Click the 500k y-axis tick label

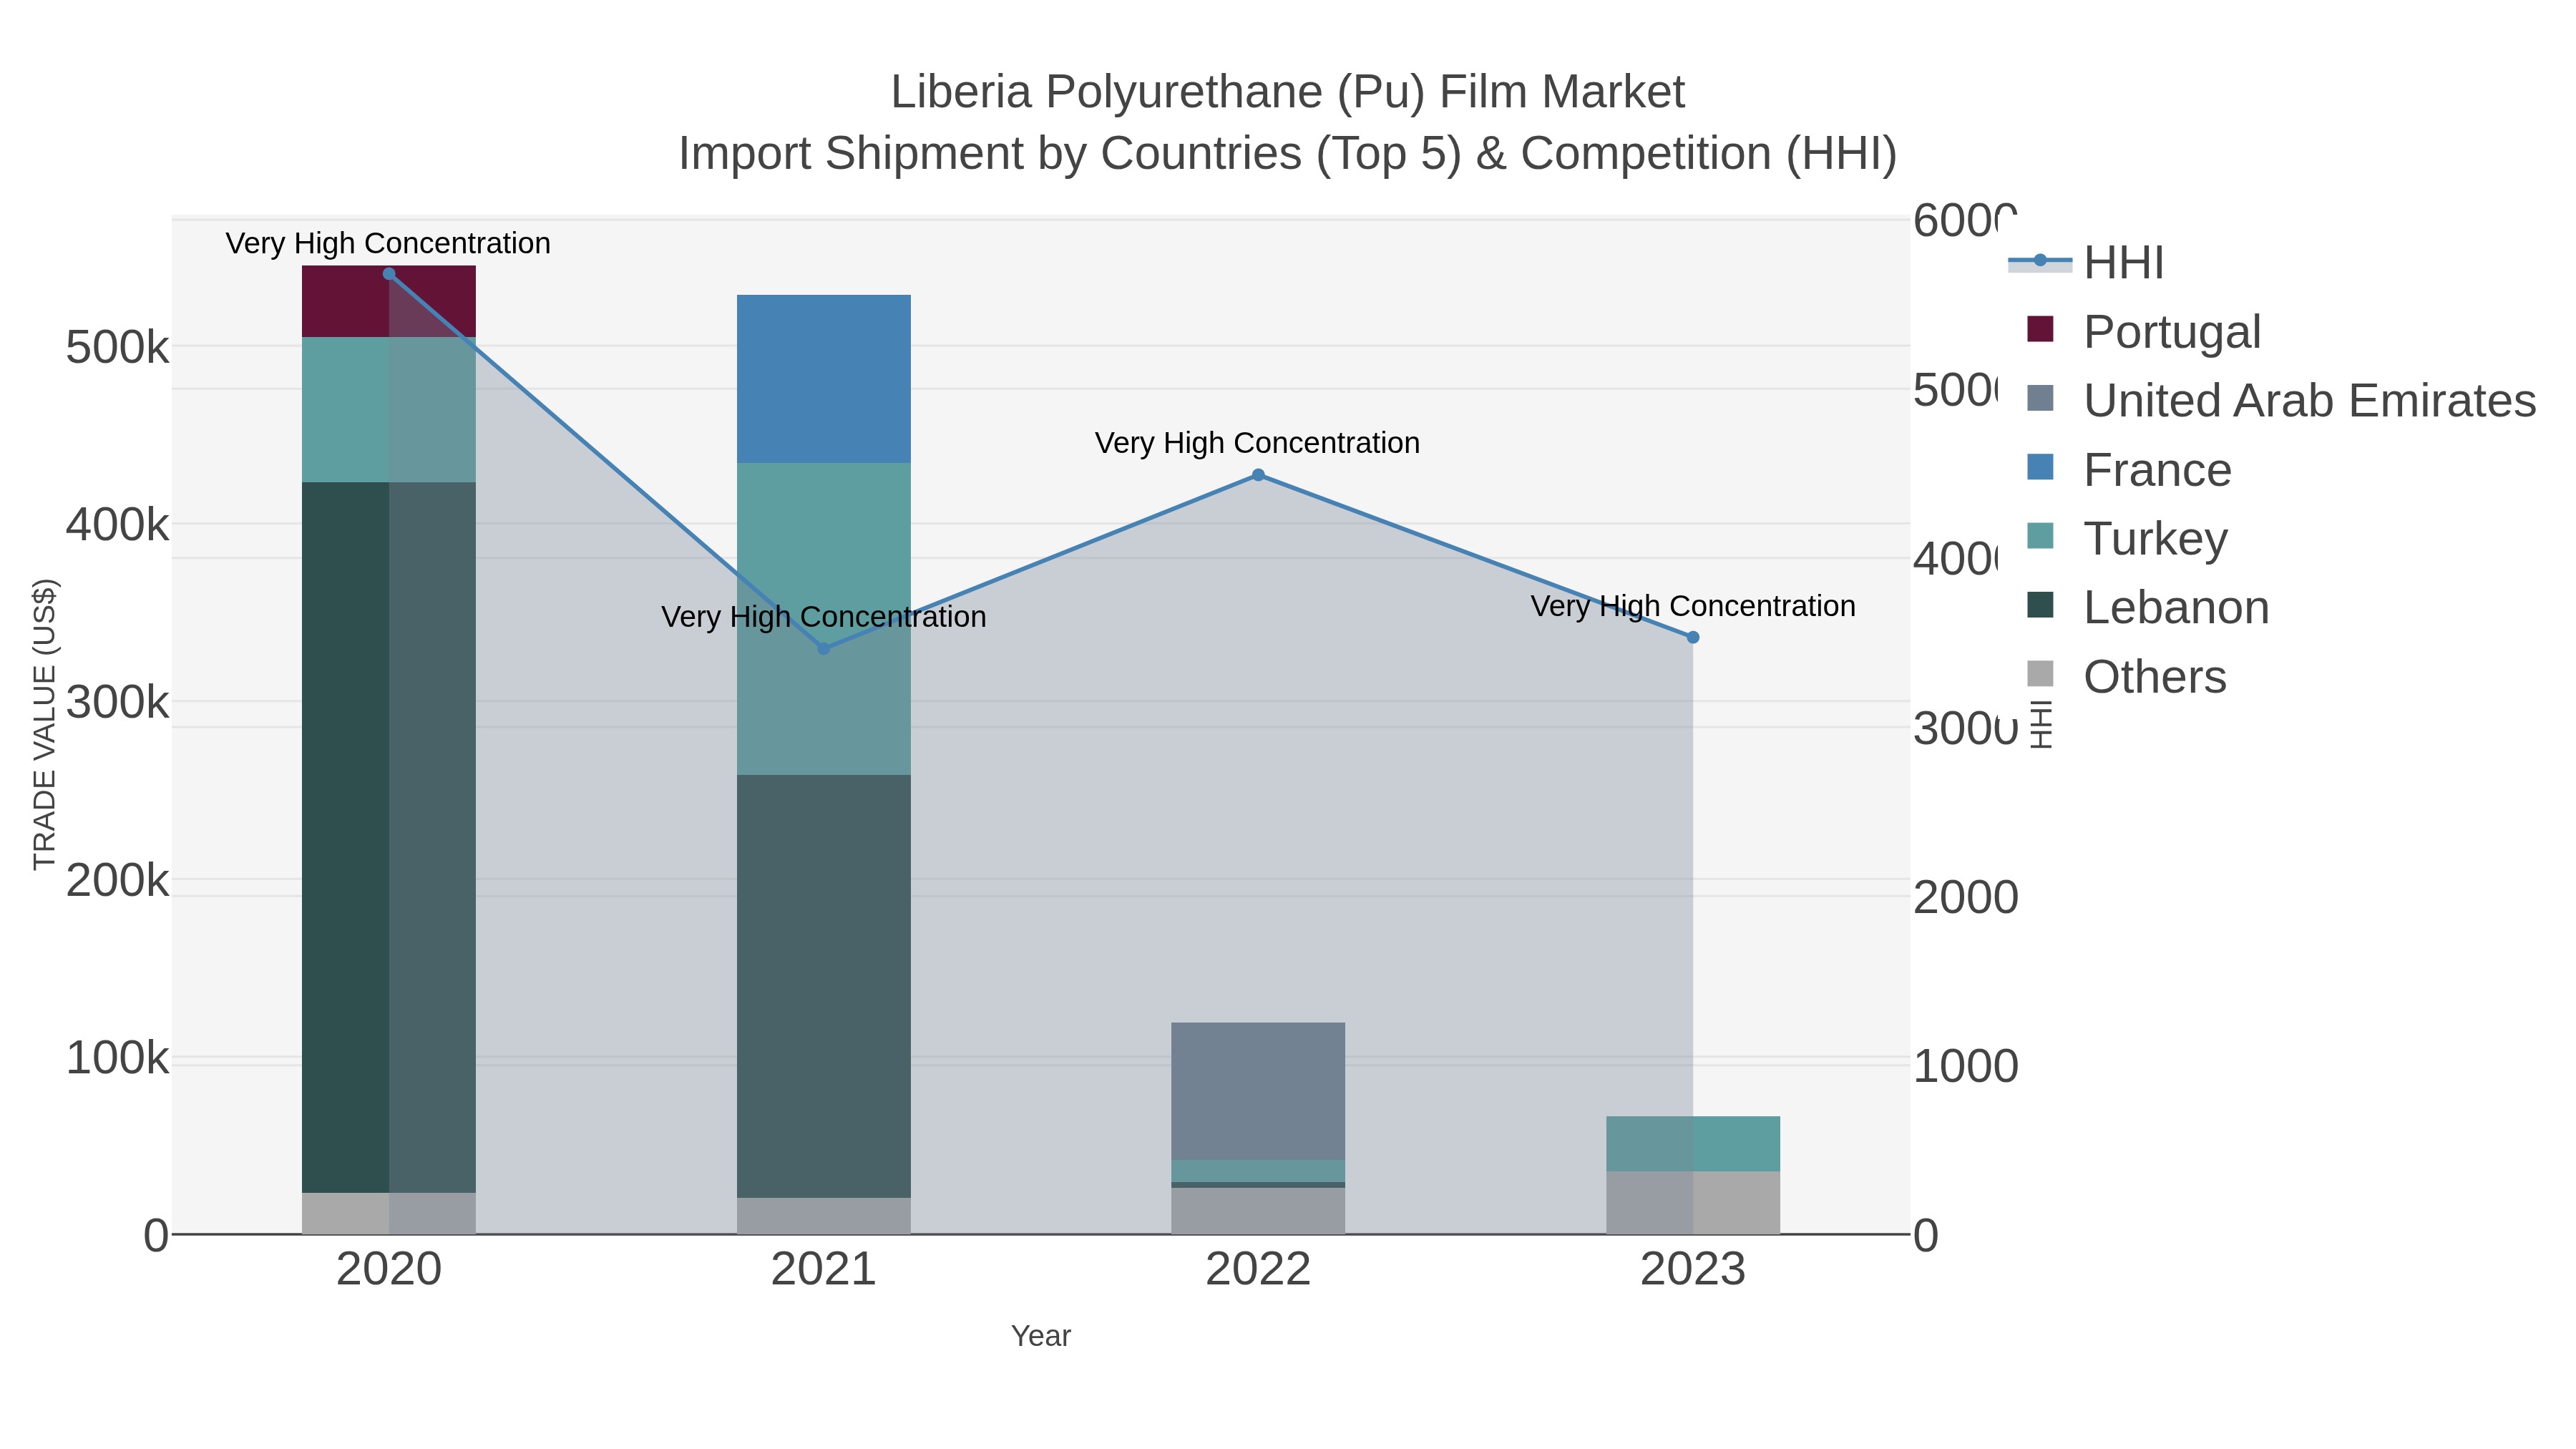[x=118, y=348]
